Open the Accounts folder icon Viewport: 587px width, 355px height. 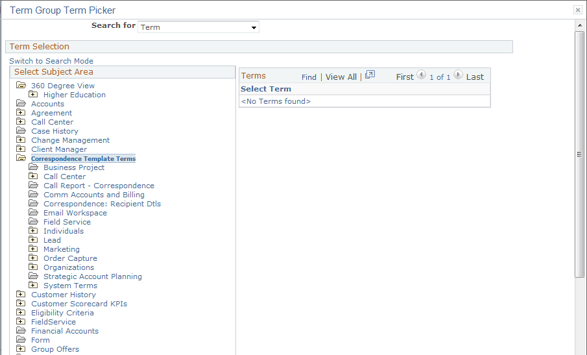click(21, 103)
